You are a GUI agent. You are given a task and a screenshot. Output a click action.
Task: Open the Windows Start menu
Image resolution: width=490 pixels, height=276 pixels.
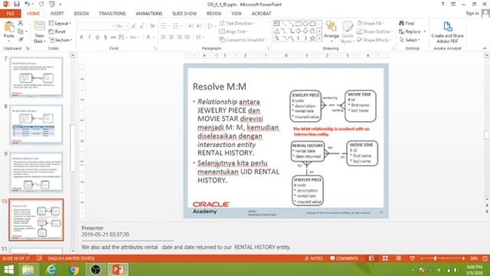coord(8,269)
